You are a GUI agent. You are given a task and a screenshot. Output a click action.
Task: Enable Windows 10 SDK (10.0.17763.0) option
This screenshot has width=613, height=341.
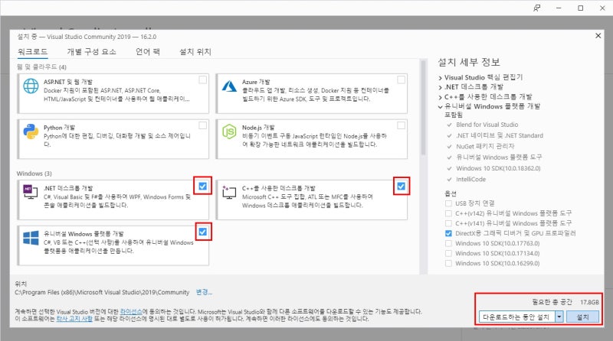click(x=448, y=243)
